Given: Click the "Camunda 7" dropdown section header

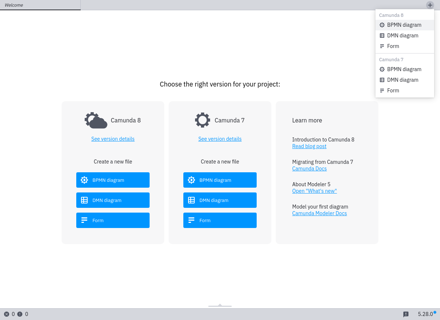Looking at the screenshot, I should [391, 59].
